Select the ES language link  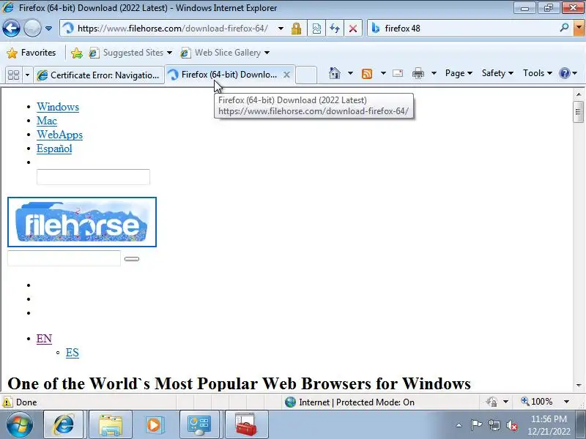click(x=73, y=353)
